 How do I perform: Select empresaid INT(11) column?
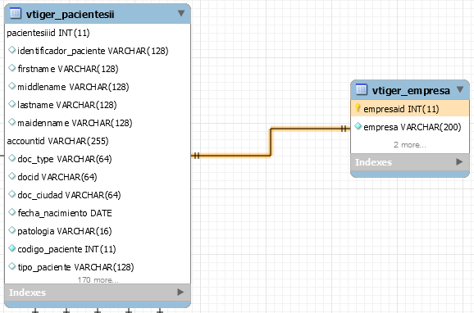410,109
